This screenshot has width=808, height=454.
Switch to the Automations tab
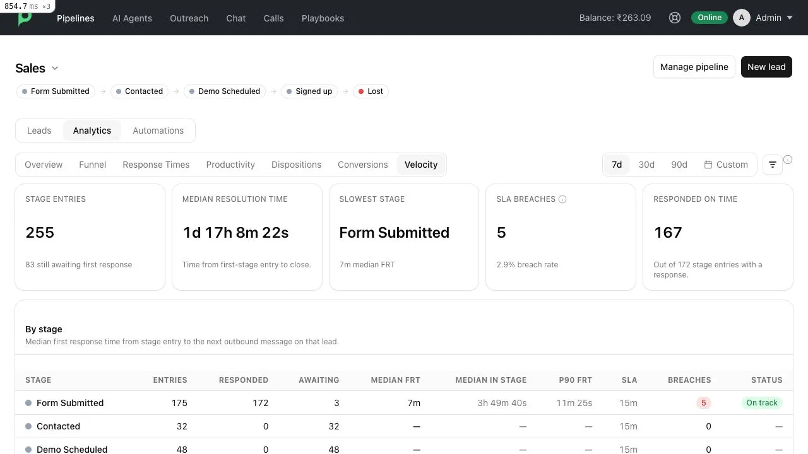coord(158,131)
